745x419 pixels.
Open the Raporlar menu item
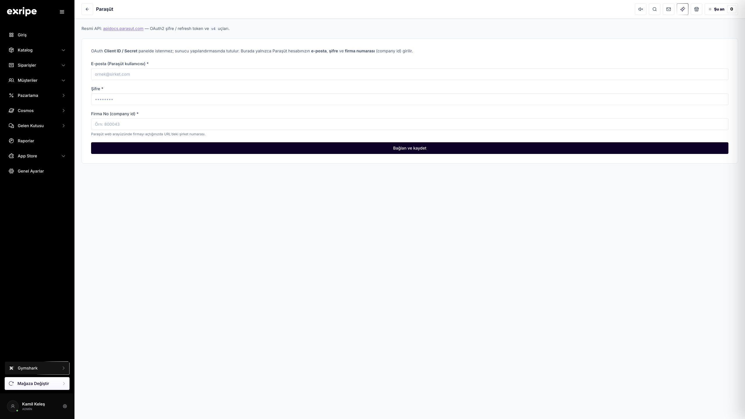click(37, 141)
